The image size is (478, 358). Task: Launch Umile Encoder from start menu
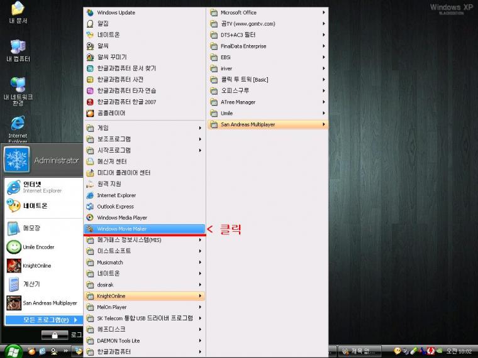[x=44, y=247]
